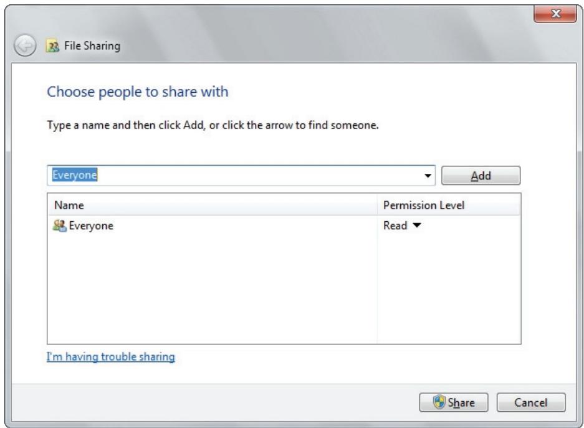
Task: Click the shield icon on Share button
Action: pyautogui.click(x=439, y=402)
